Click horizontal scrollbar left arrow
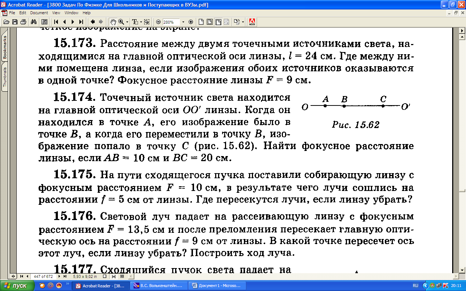Viewport: 466px width, 291px height. coord(130,276)
